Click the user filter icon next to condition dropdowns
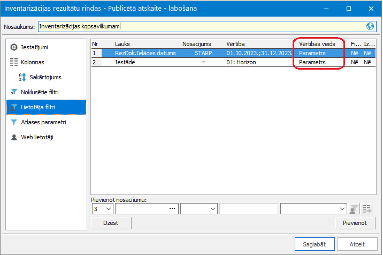Image resolution: width=383 pixels, height=255 pixels. click(x=354, y=209)
